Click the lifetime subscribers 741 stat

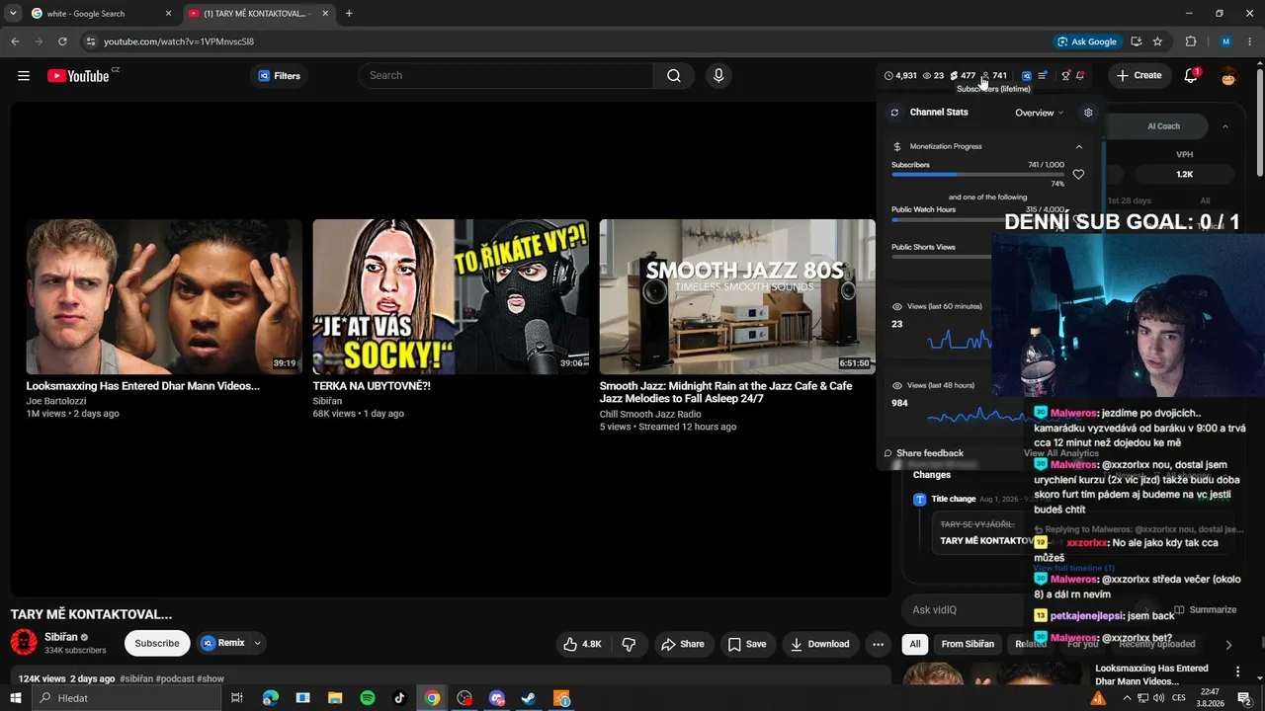coord(993,76)
